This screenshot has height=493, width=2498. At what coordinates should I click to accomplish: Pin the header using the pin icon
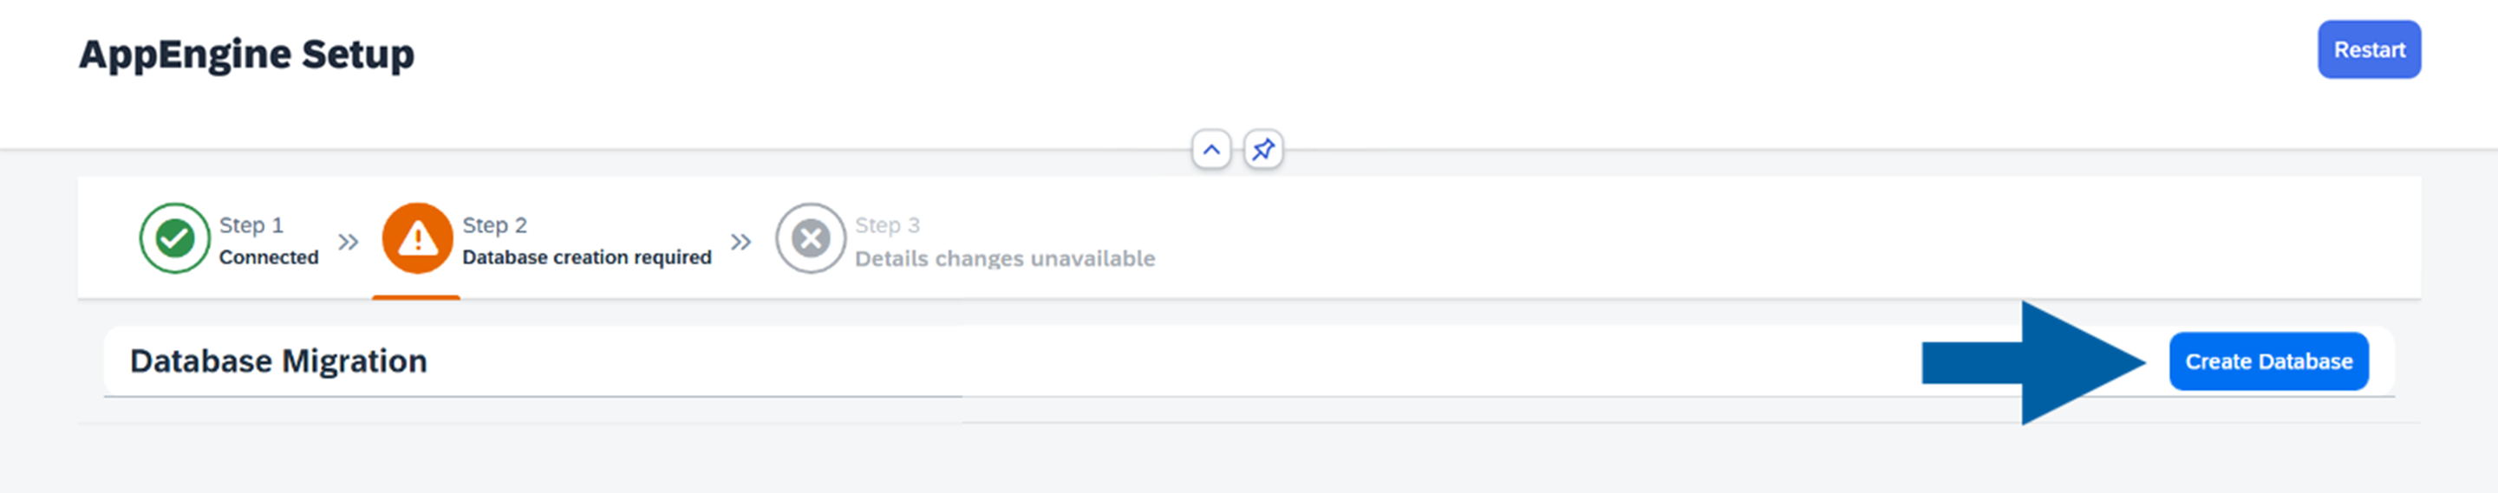(1262, 150)
